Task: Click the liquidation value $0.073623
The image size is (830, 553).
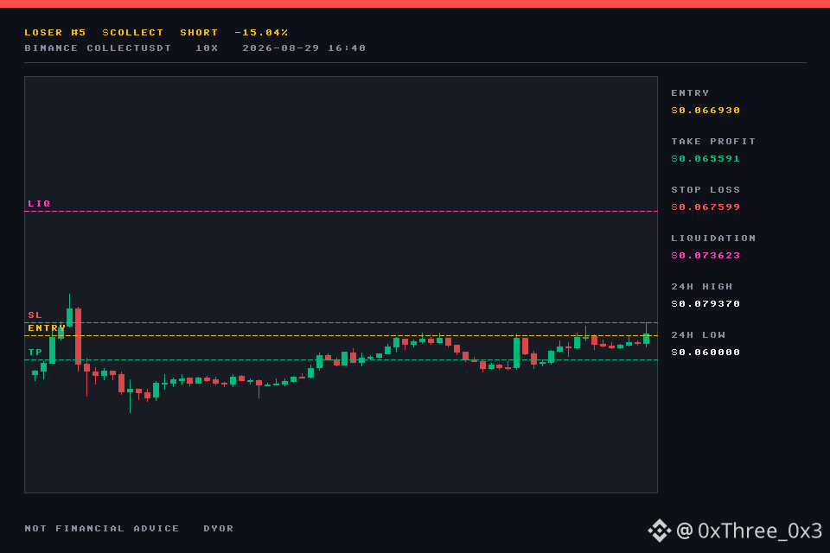Action: [x=705, y=256]
